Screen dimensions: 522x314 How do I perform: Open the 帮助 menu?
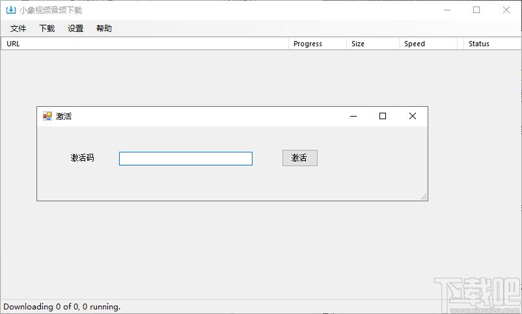104,29
